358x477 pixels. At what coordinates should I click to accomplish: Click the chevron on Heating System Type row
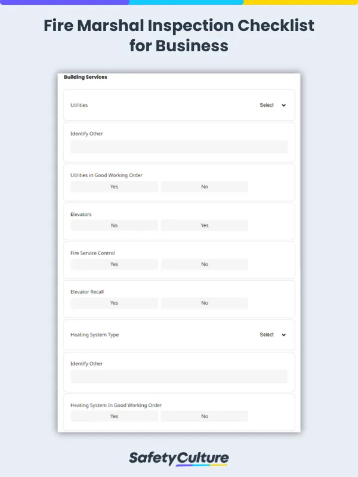pos(283,334)
